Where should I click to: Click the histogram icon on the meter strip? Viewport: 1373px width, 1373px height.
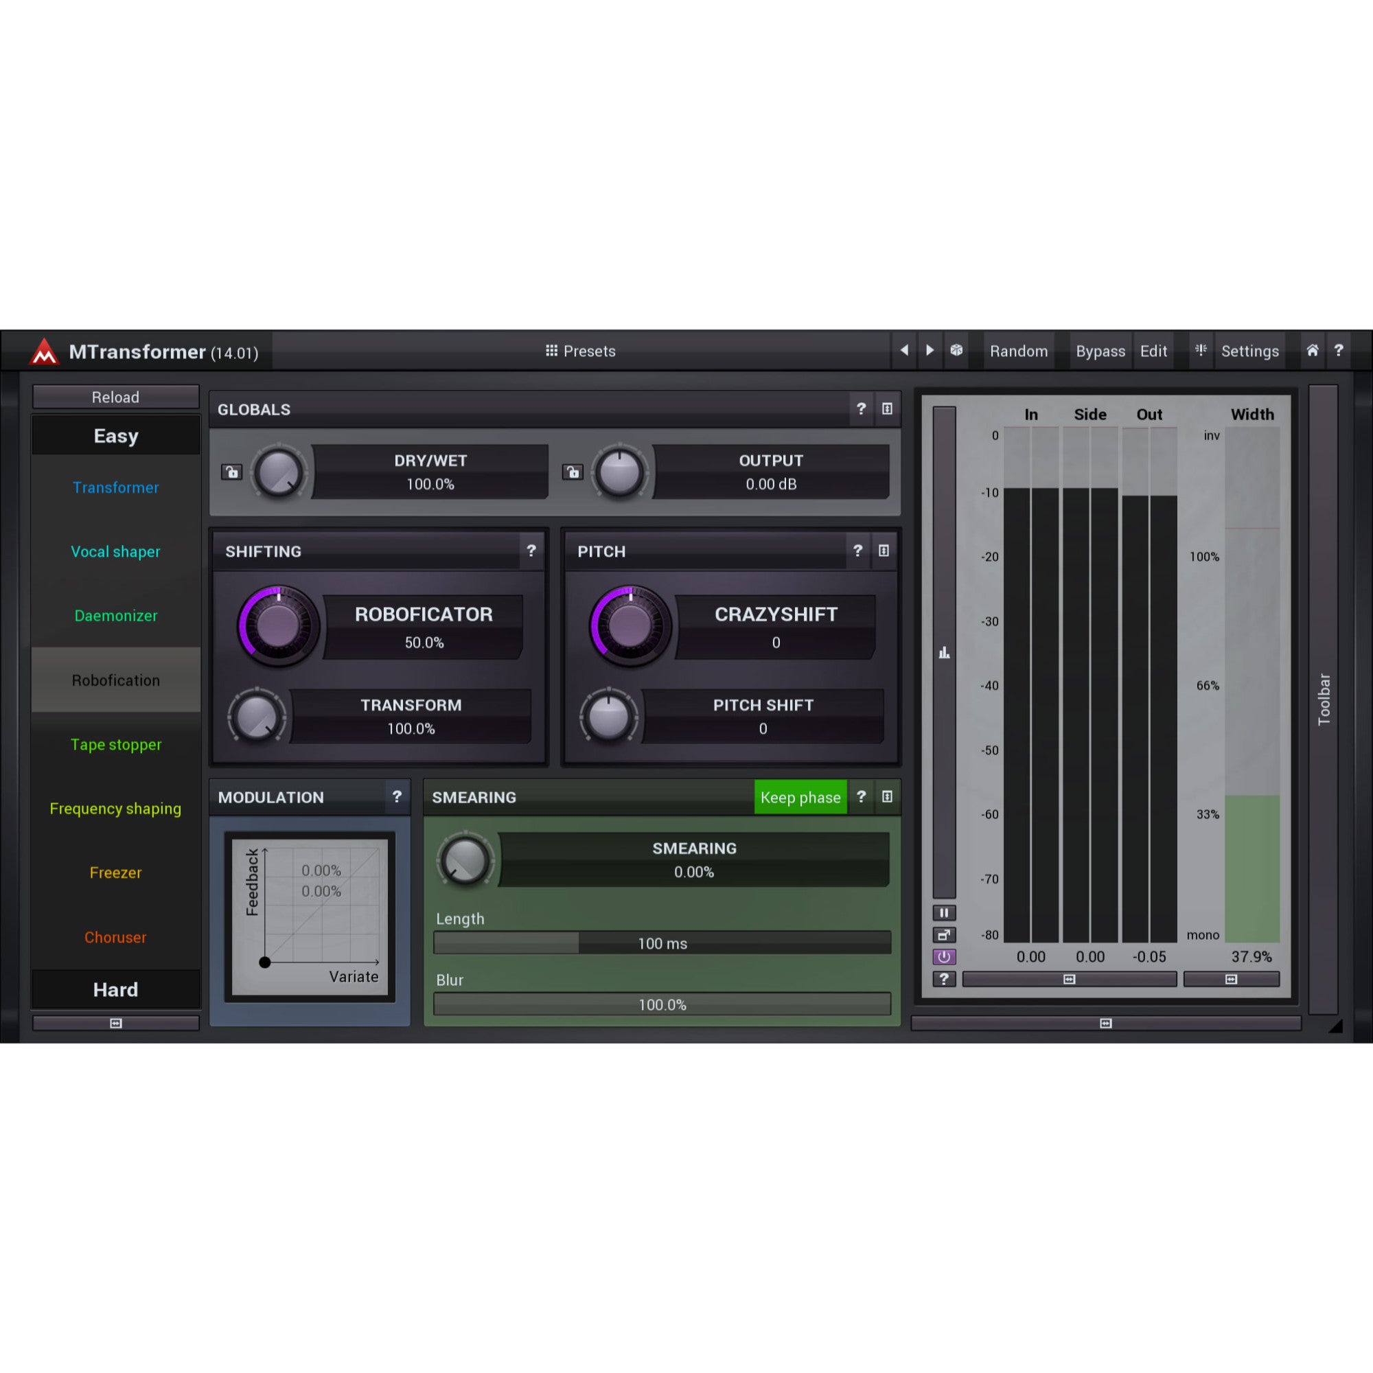(x=944, y=652)
